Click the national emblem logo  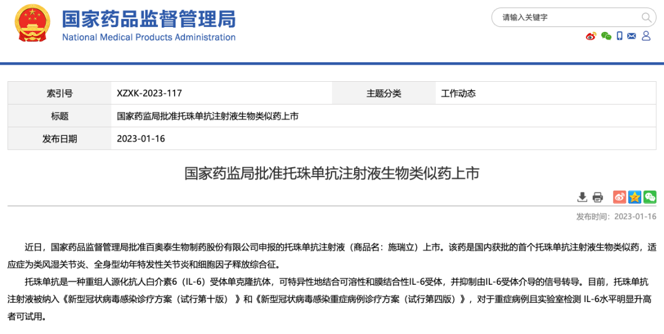pos(32,23)
